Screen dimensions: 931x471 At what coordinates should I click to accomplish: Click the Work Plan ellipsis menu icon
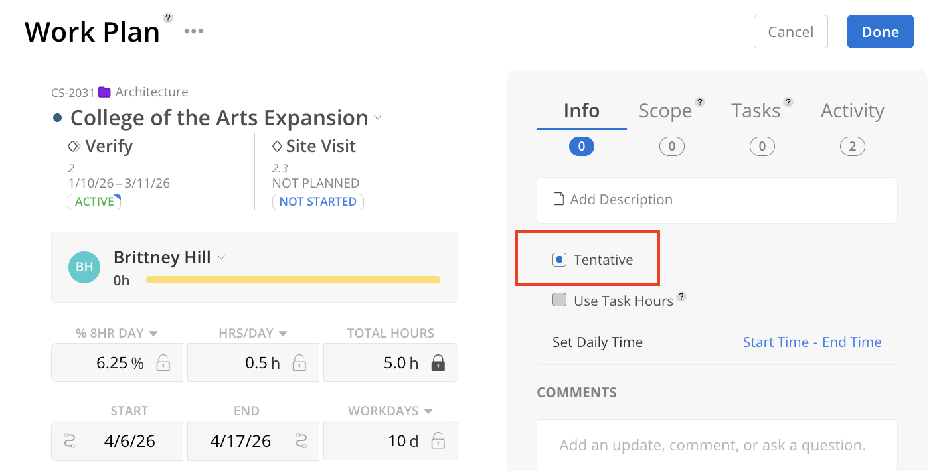tap(194, 31)
